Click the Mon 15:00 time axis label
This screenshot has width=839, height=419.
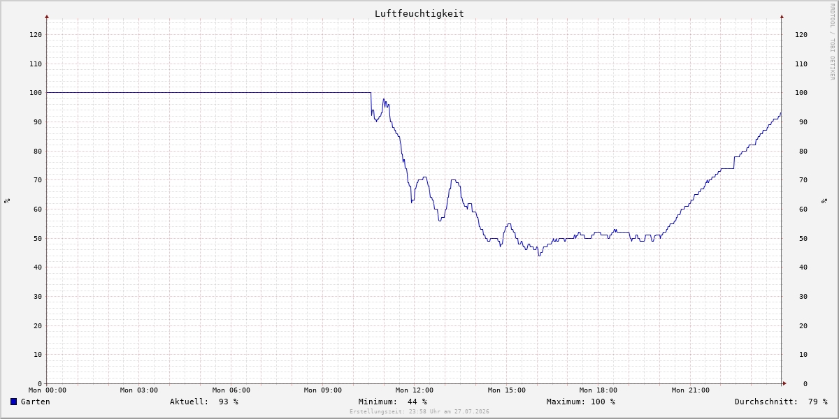(x=507, y=390)
